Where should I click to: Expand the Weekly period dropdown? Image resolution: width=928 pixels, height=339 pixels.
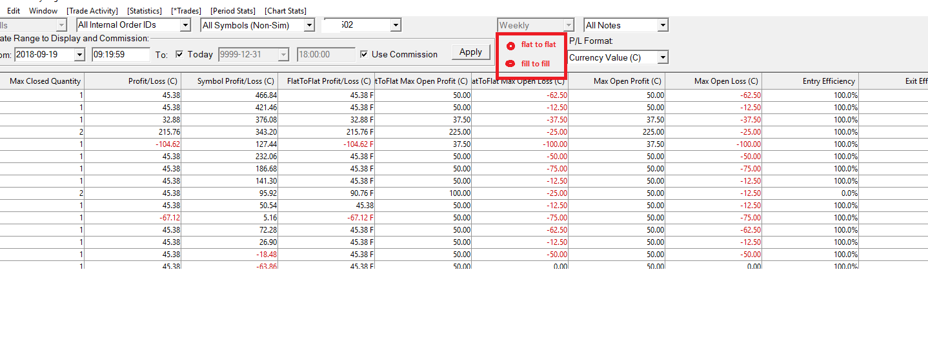[x=568, y=25]
